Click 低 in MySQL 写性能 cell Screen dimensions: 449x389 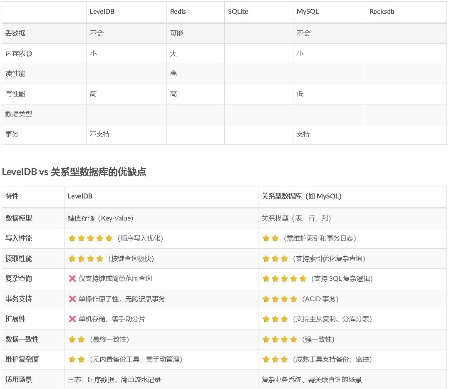300,94
